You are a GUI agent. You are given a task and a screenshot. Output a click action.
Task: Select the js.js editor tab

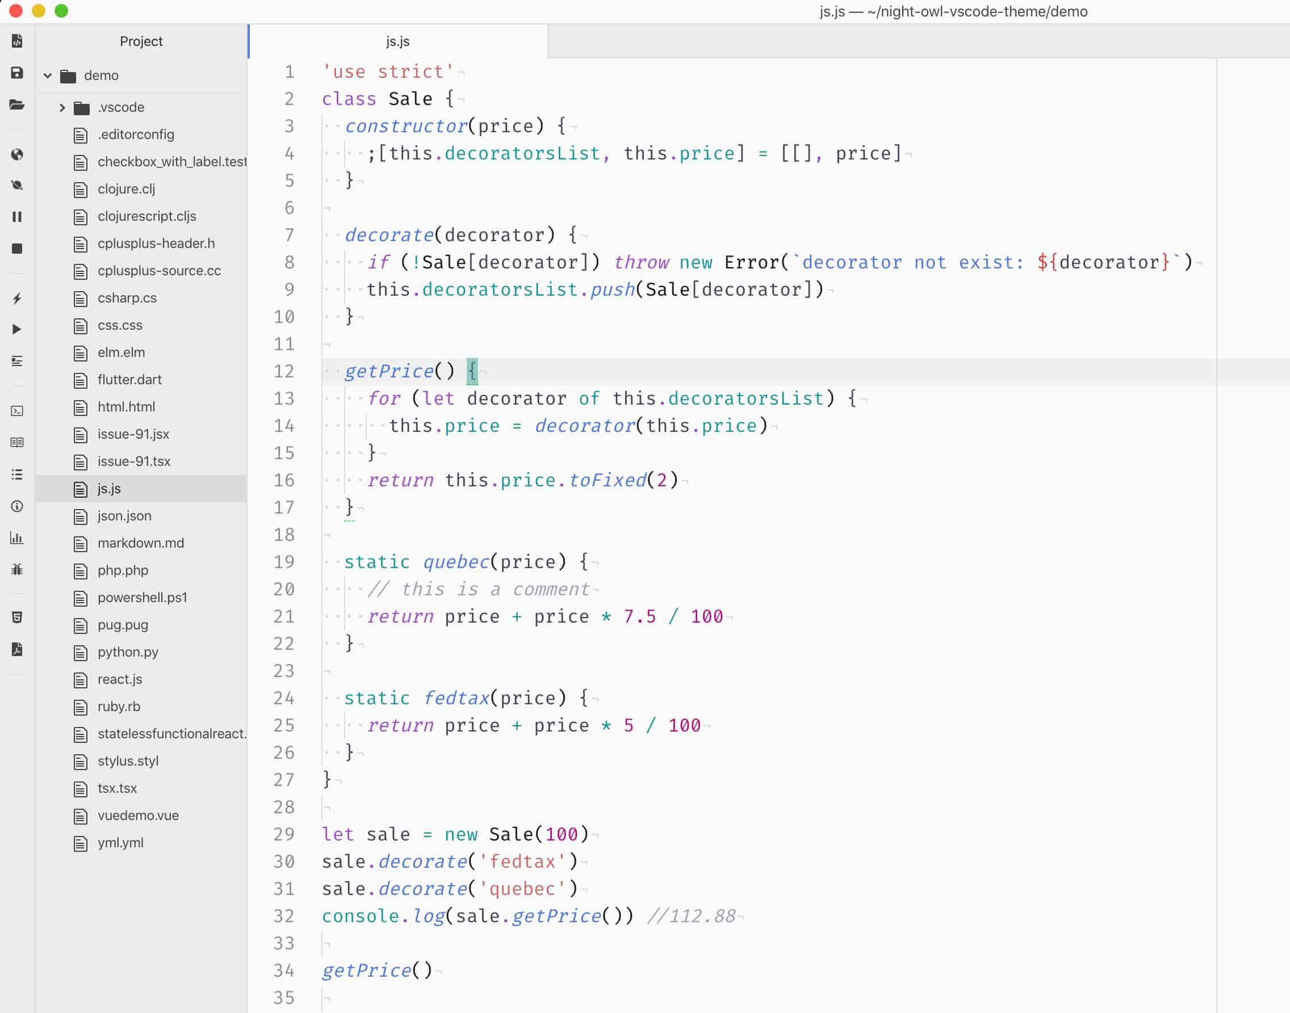click(397, 41)
